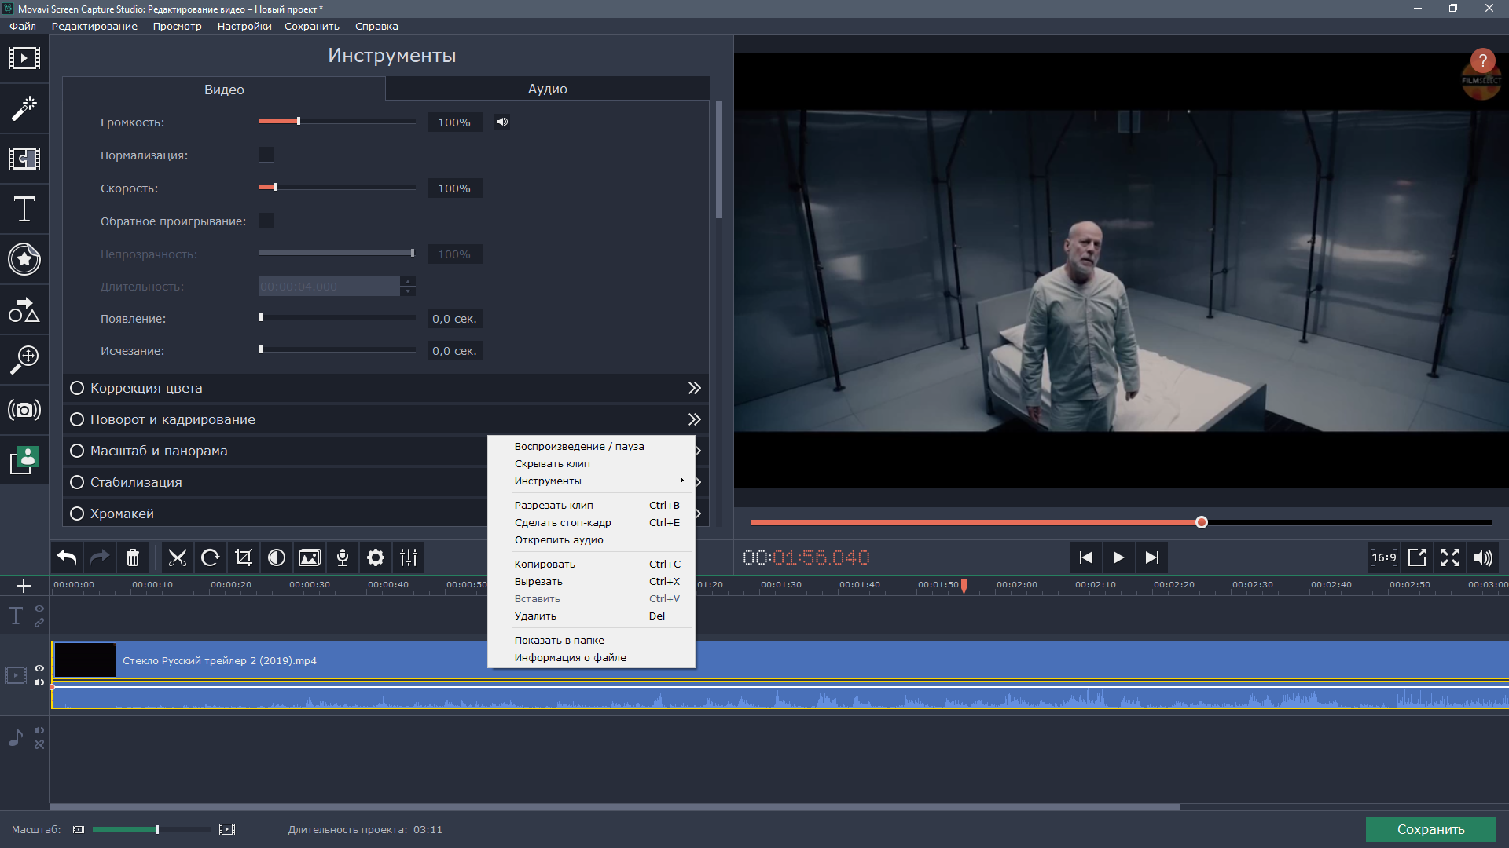Open the Настройки menu
Screen dimensions: 1509x848
(x=244, y=26)
